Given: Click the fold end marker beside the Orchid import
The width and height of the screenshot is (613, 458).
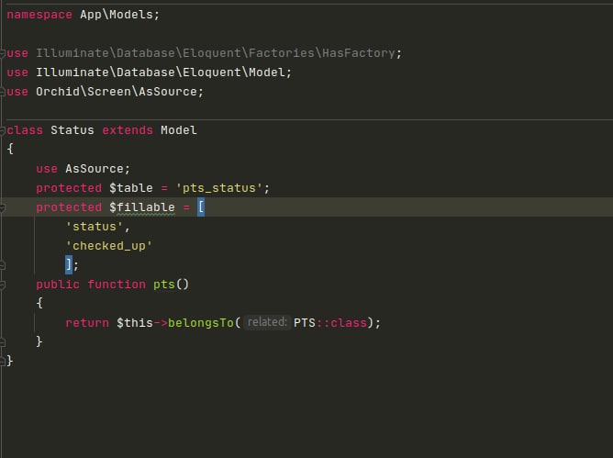Looking at the screenshot, I should (x=2, y=92).
